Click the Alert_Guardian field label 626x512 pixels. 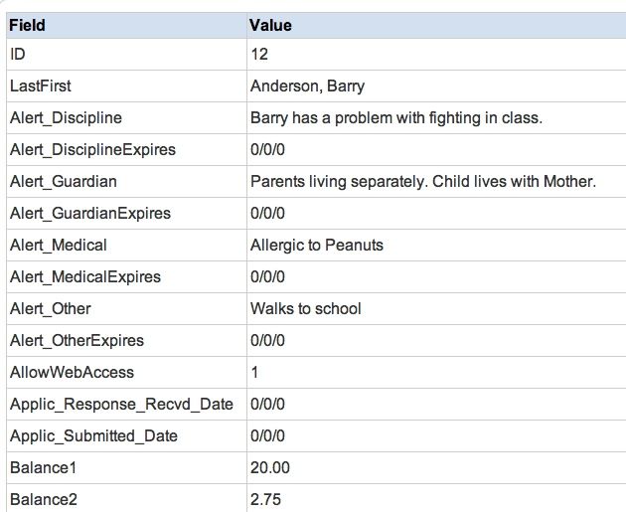[x=64, y=181]
